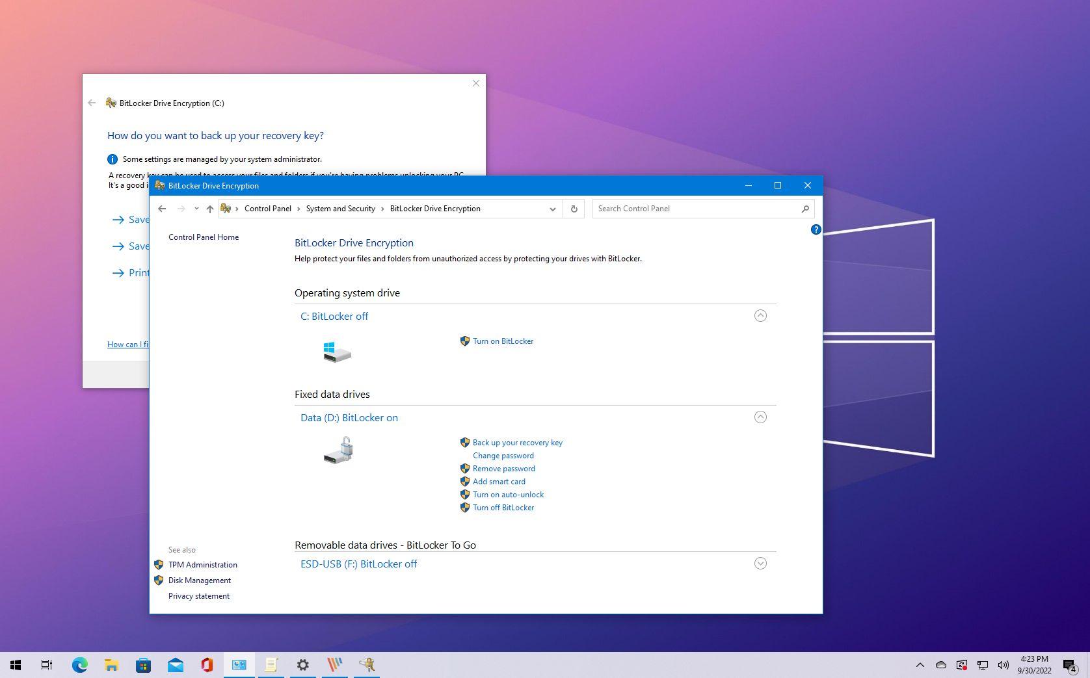Click the volume speaker icon in the system tray
The width and height of the screenshot is (1090, 678).
1004,665
